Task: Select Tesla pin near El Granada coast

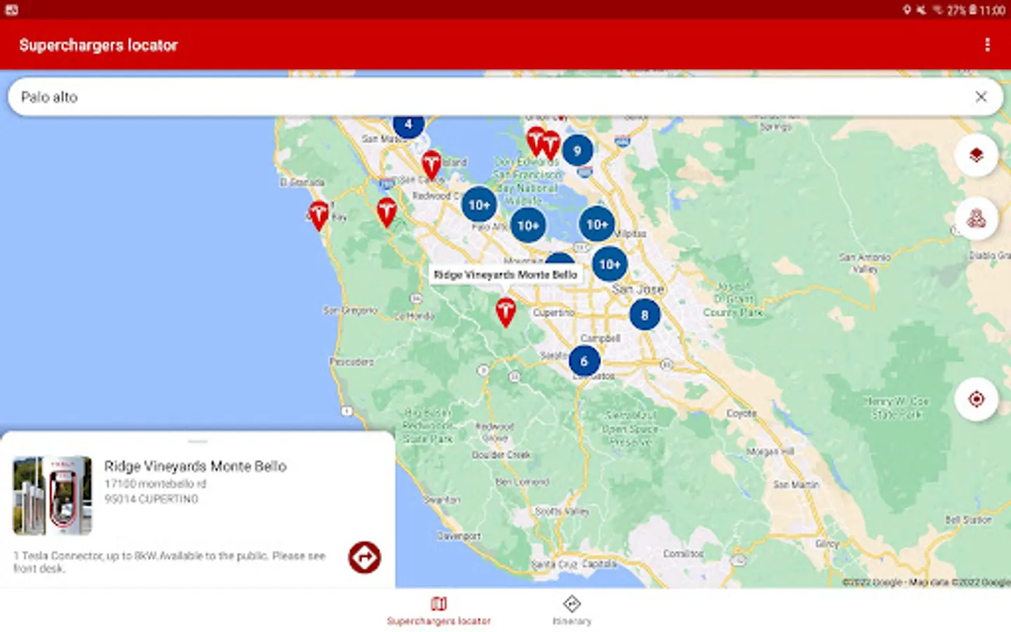Action: point(319,215)
